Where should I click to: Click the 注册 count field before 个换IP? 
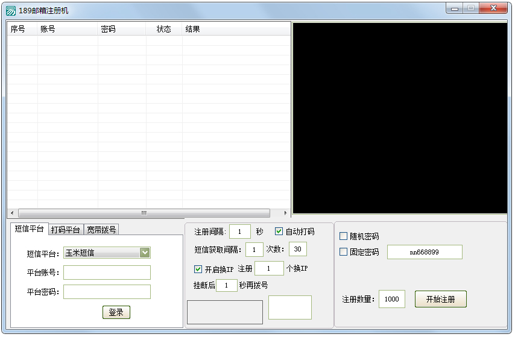point(269,268)
